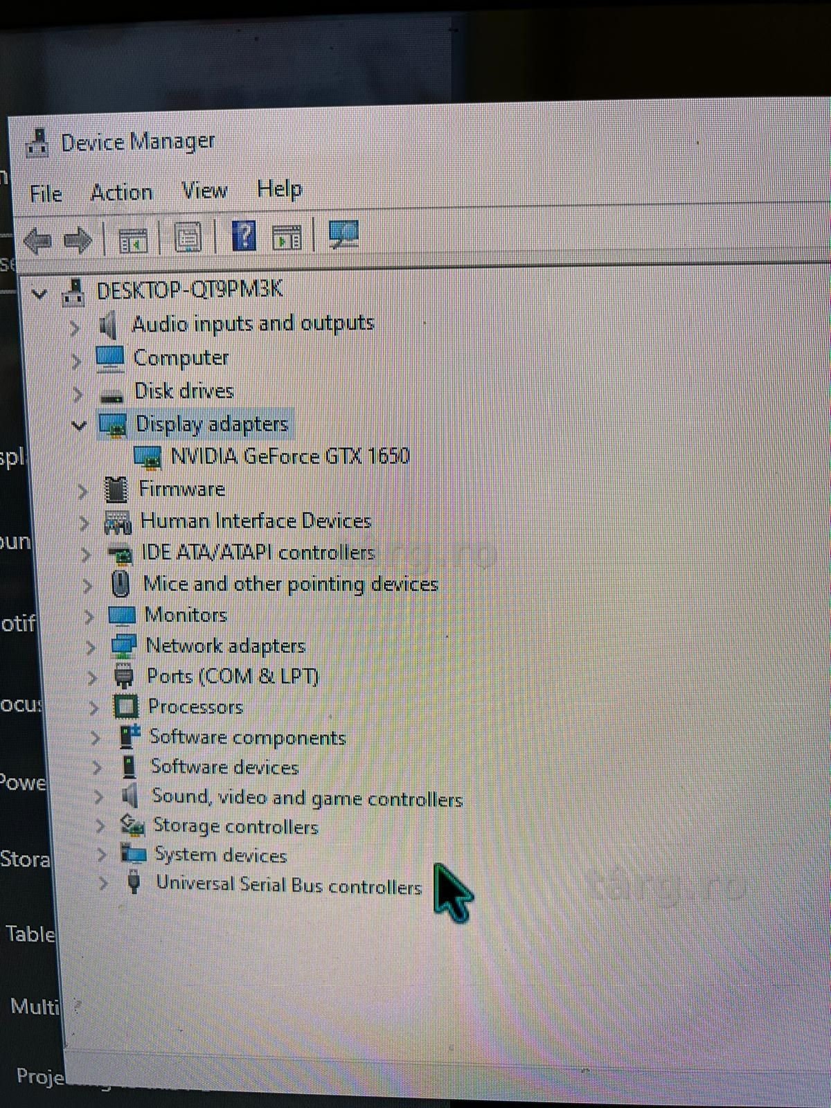Click the Storage controllers icon
Viewport: 831px width, 1108px height.
coord(132,825)
